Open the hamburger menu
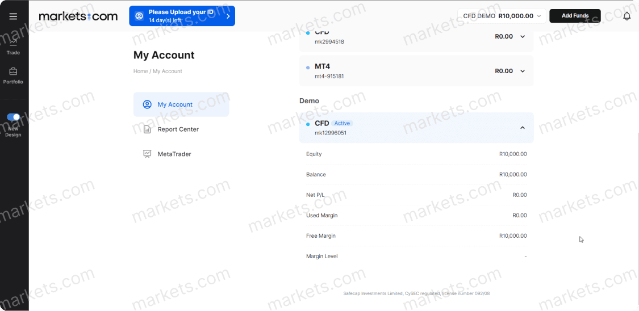The height and width of the screenshot is (311, 639). (14, 16)
